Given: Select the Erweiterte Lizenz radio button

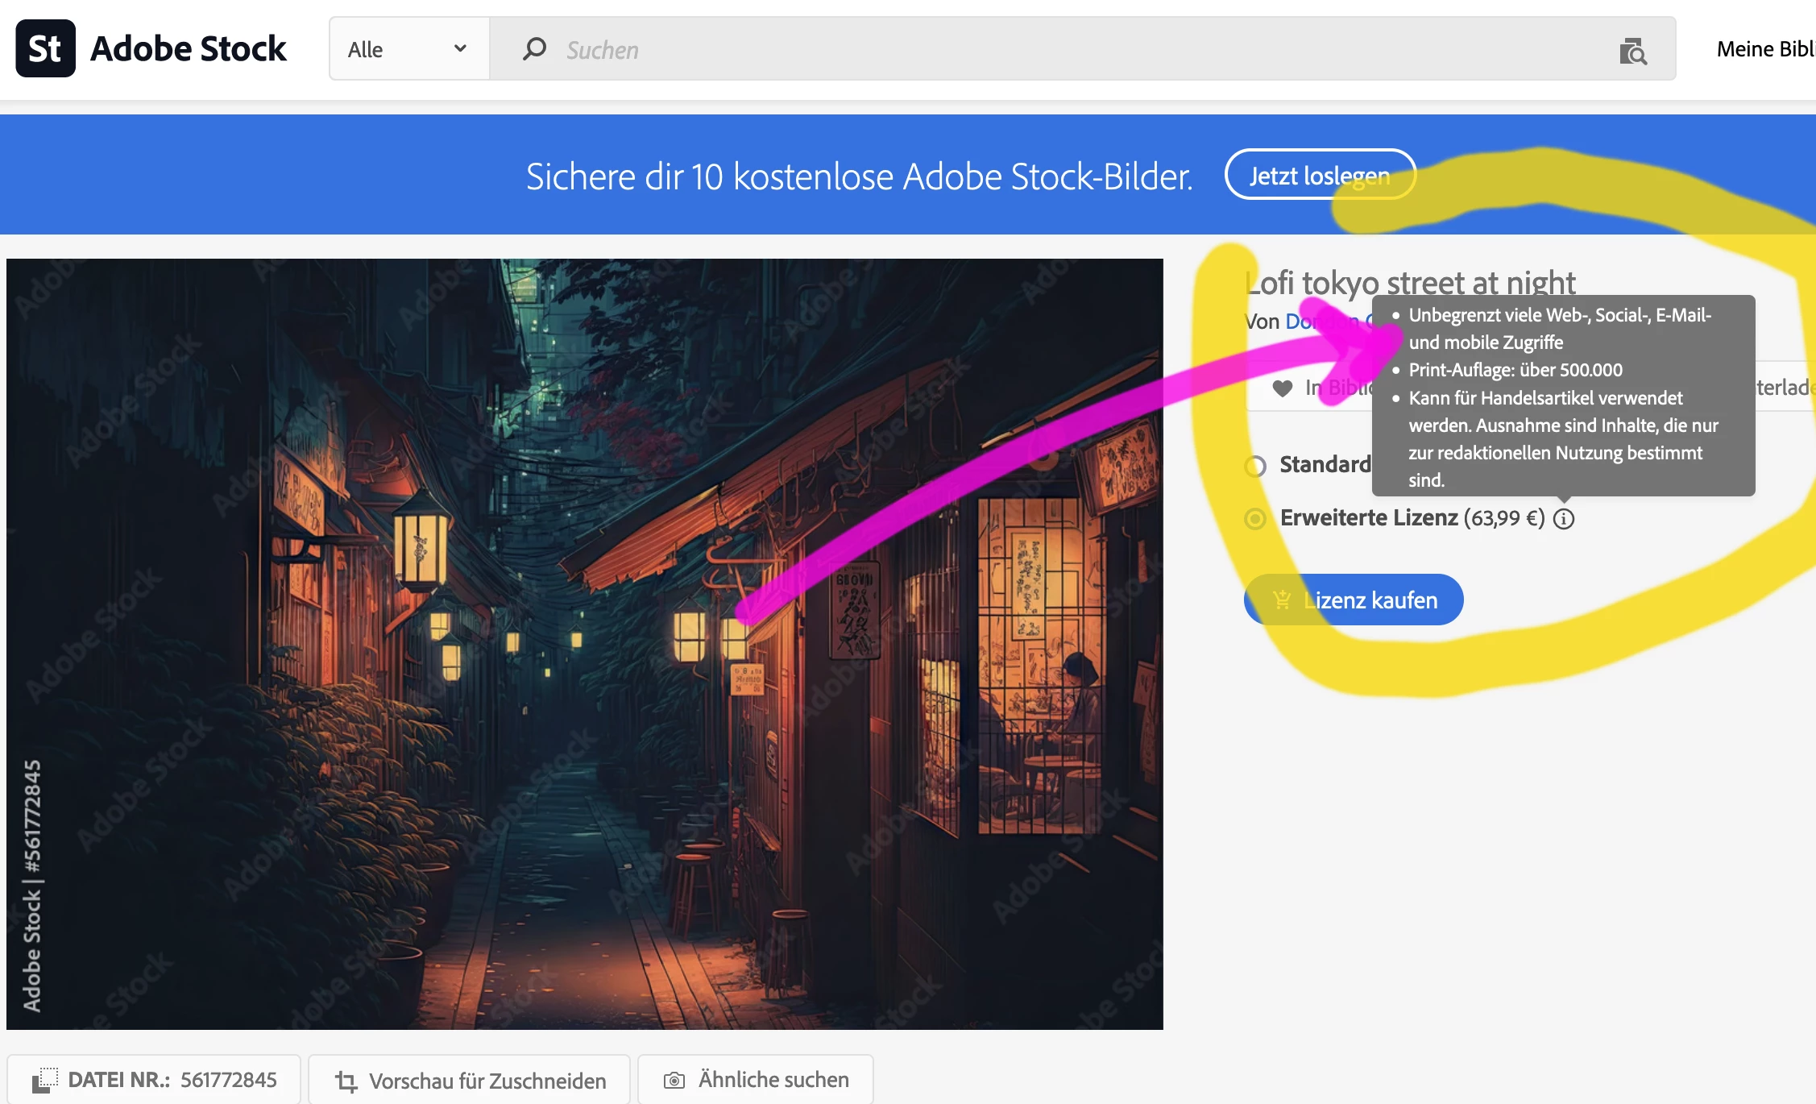Looking at the screenshot, I should click(1255, 518).
